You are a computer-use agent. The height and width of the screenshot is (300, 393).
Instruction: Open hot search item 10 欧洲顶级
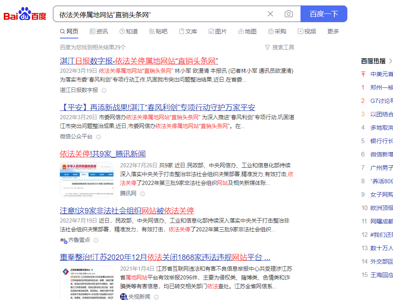point(382,208)
